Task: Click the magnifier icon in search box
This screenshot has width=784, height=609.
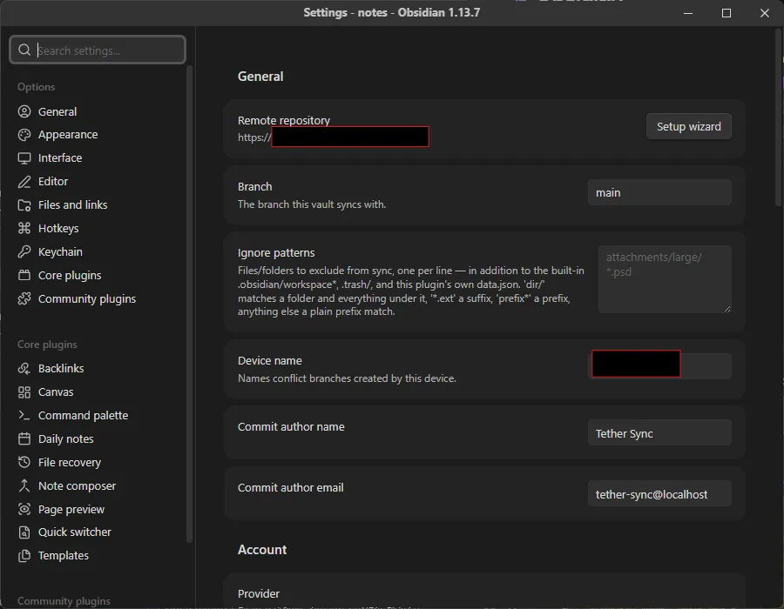Action: click(24, 50)
